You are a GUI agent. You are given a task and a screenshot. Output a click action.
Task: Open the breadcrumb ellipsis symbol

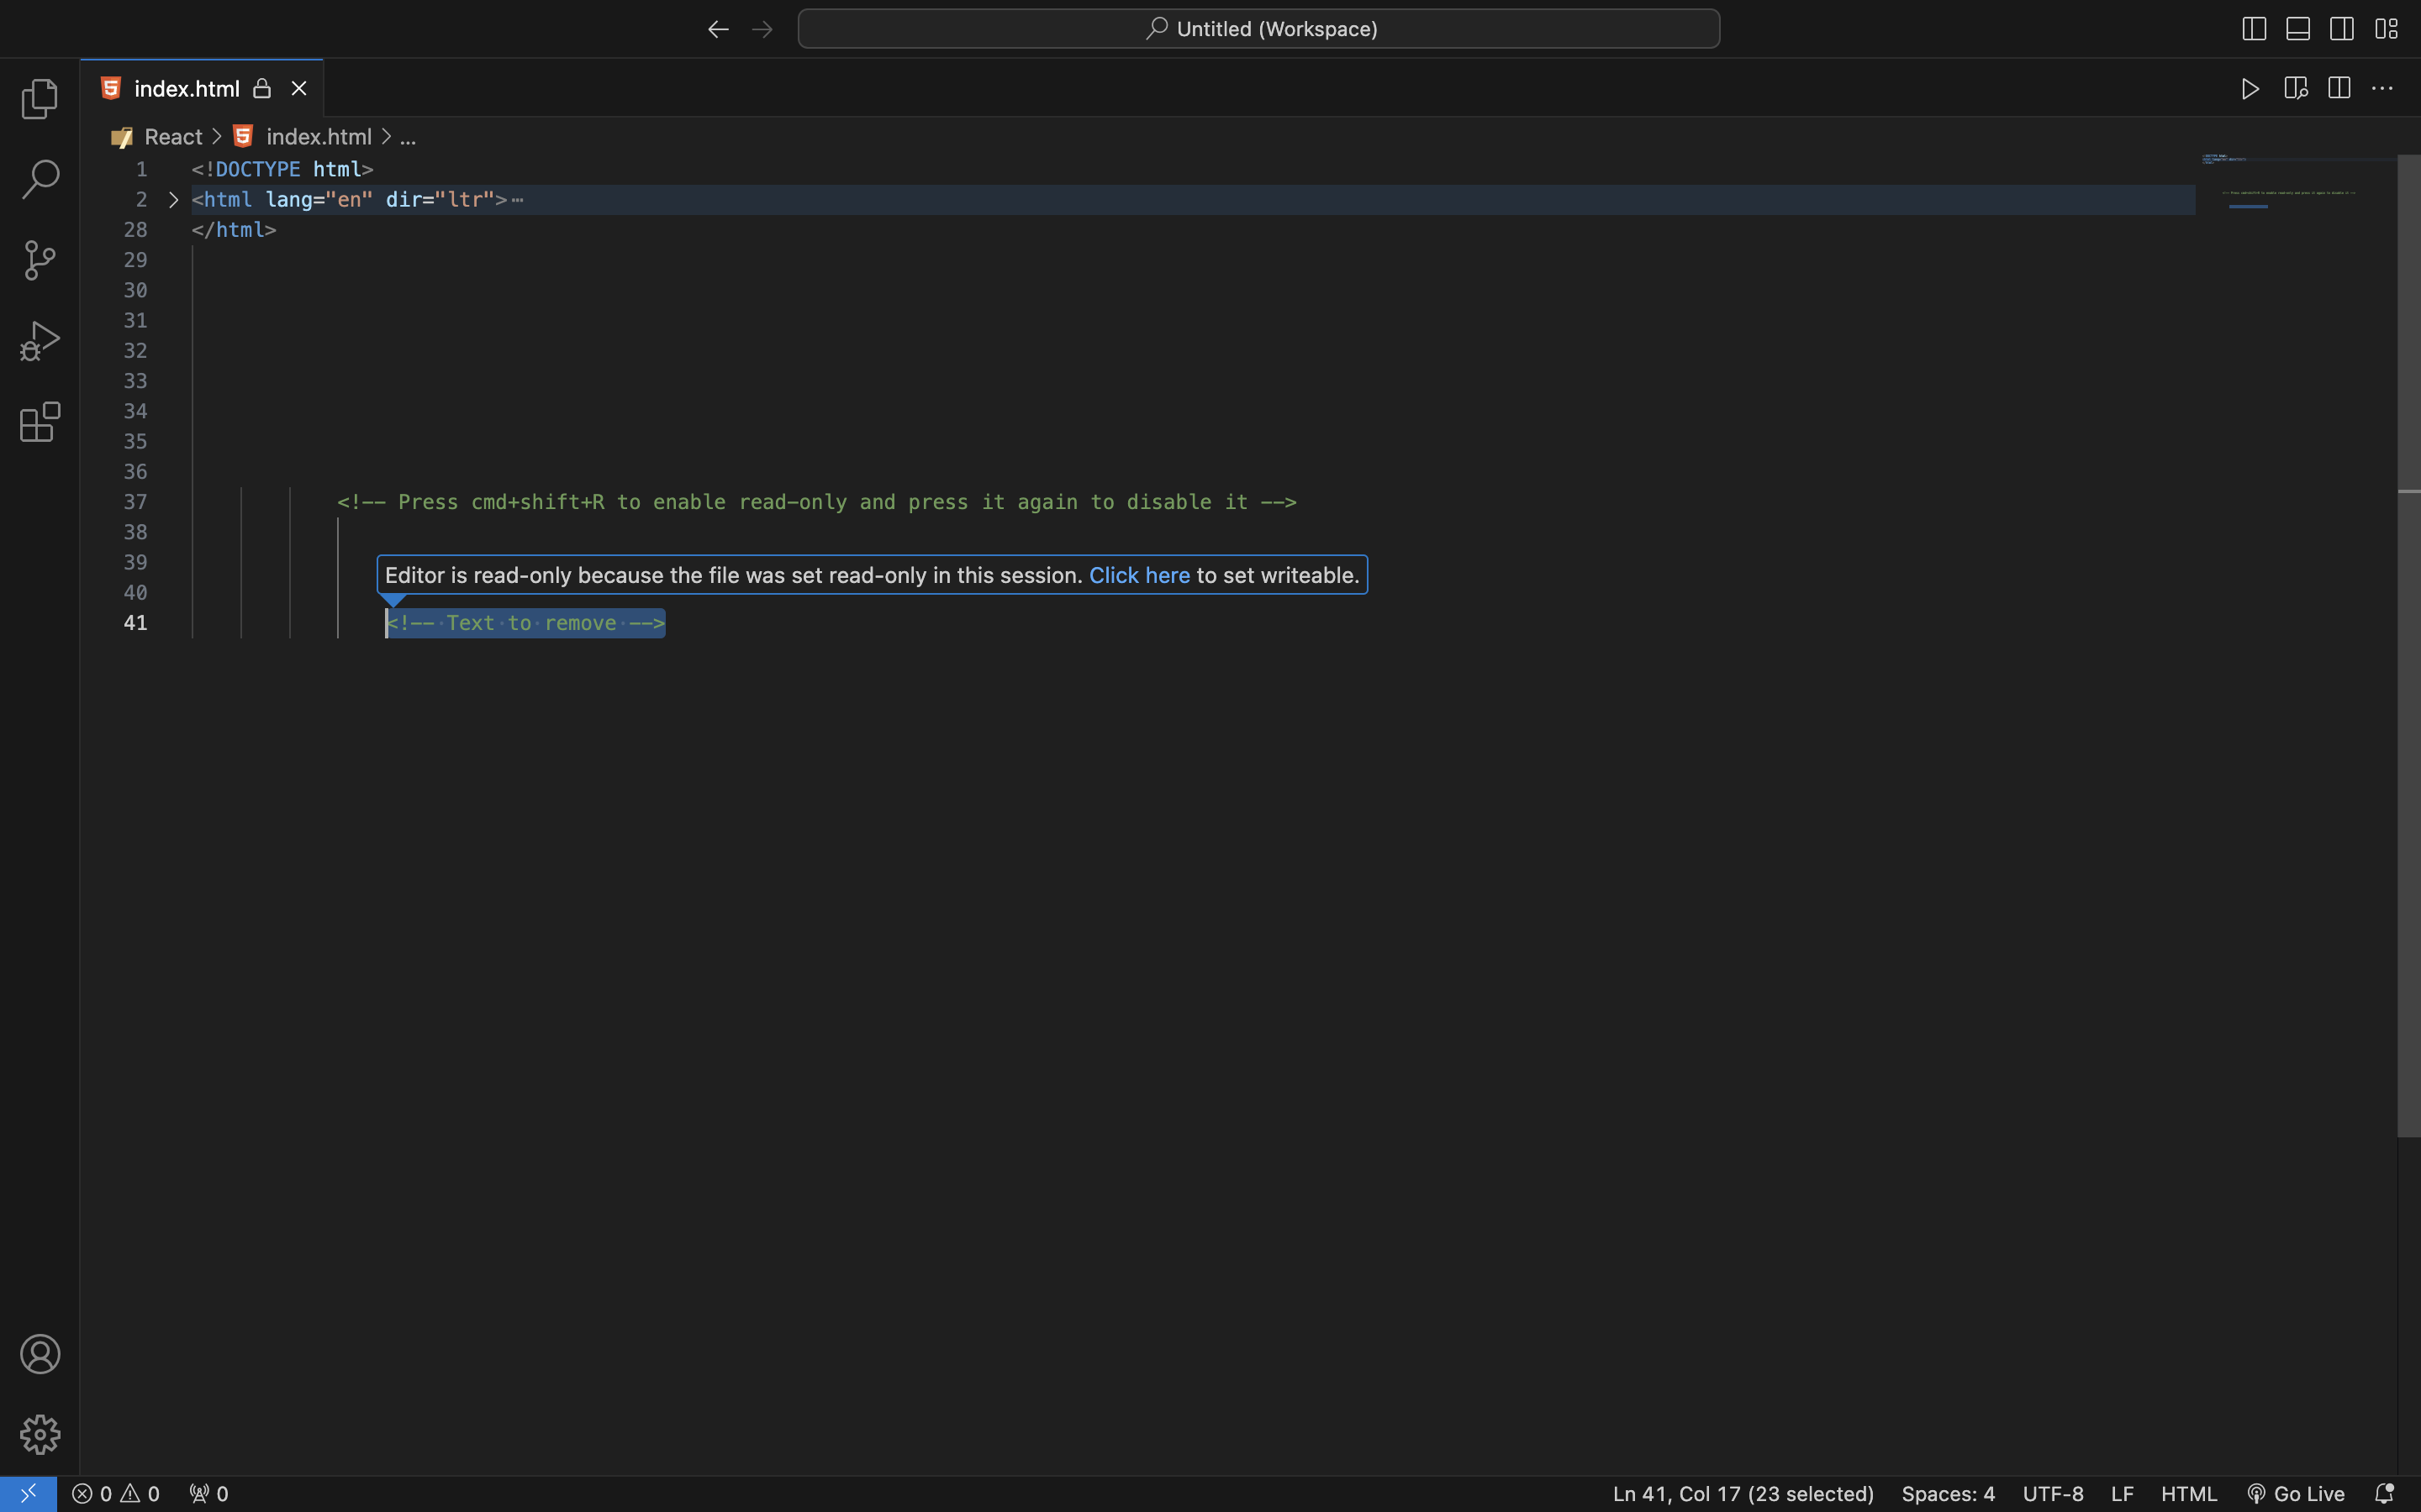[x=409, y=137]
